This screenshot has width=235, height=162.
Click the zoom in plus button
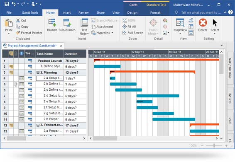[226, 145]
